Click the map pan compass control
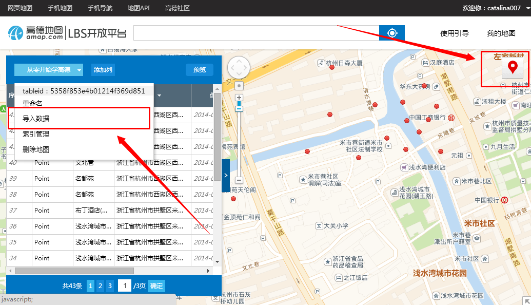Viewport: 531px width, 305px height. (x=239, y=68)
